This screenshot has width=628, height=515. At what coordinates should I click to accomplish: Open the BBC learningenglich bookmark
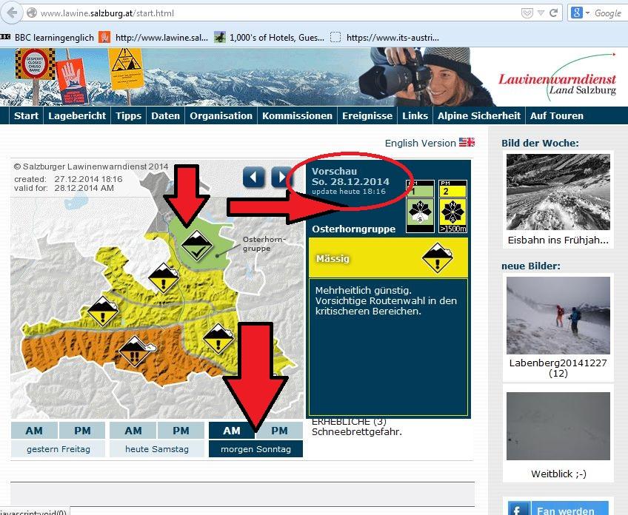(47, 36)
